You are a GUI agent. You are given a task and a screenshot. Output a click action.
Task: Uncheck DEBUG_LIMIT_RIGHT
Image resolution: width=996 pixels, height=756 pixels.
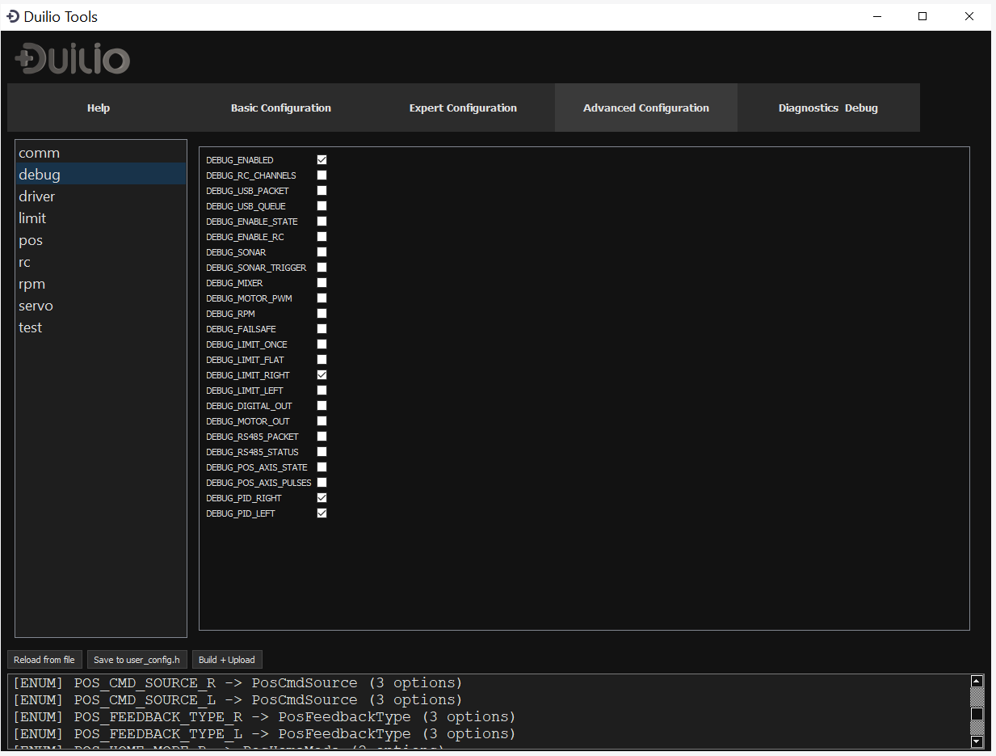321,374
